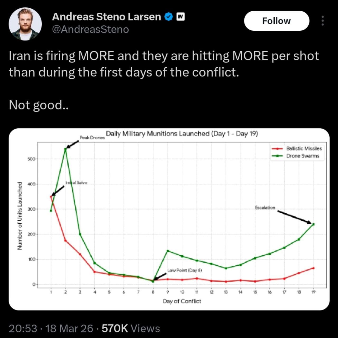Open Andreas Steno Larsen's profile picture
This screenshot has height=338, width=338.
tap(25, 24)
